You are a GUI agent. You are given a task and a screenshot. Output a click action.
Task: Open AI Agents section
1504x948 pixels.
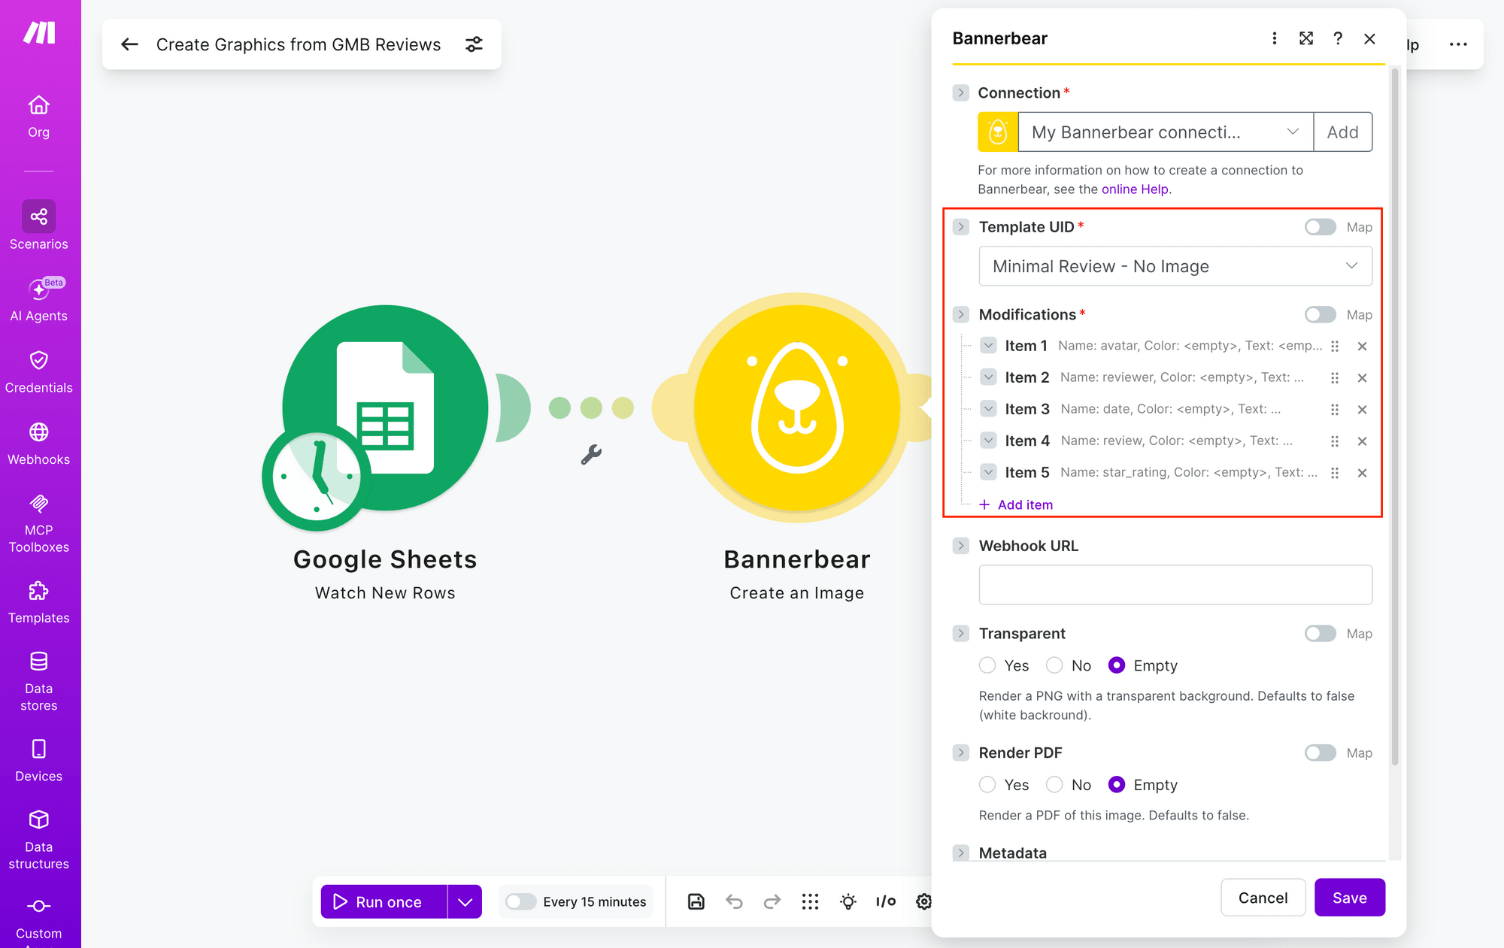[39, 299]
